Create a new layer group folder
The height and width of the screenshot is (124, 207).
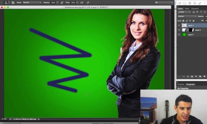[x=200, y=77]
